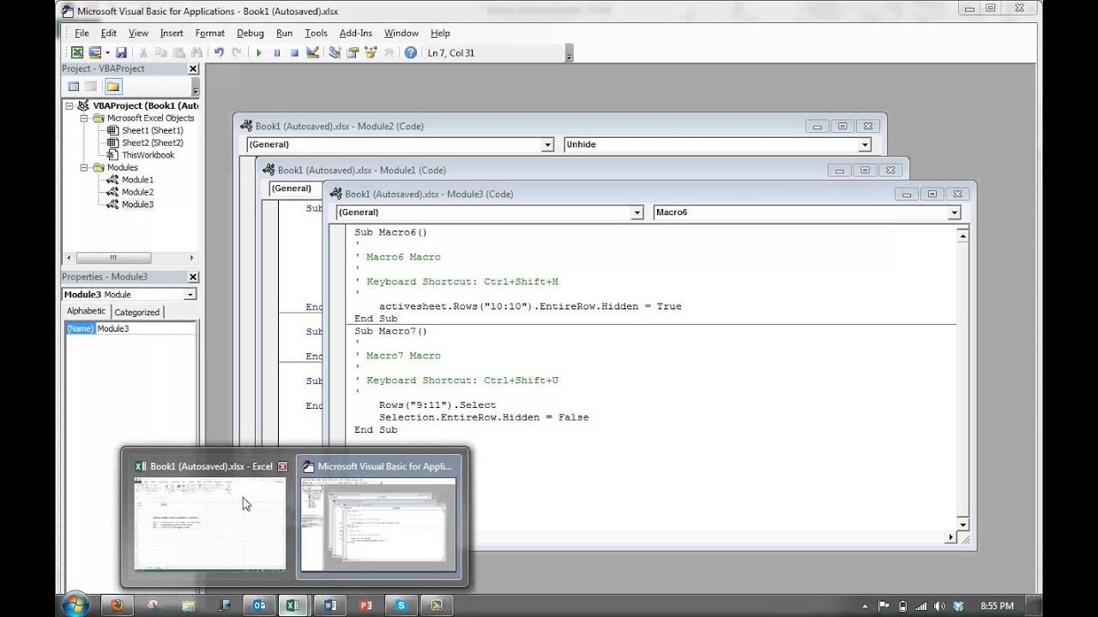
Task: Close the Book1 Excel preview thumbnail
Action: tap(282, 467)
